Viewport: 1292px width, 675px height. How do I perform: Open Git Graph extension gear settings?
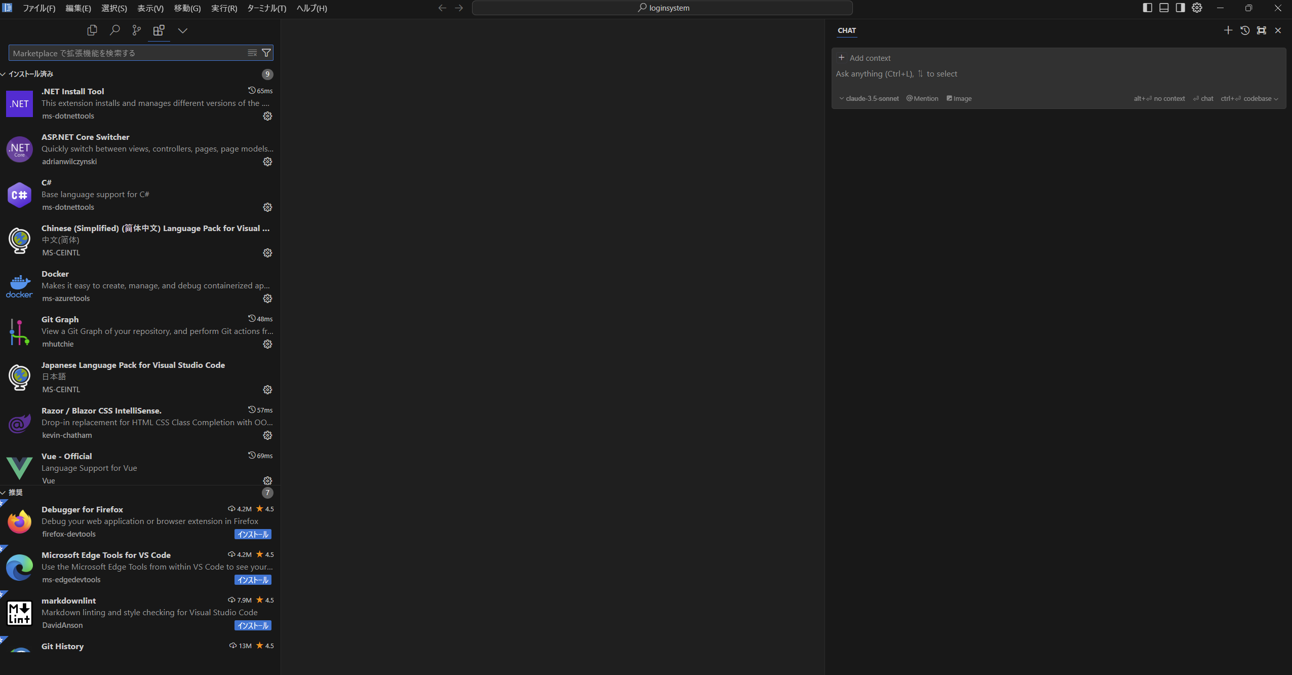pyautogui.click(x=267, y=344)
